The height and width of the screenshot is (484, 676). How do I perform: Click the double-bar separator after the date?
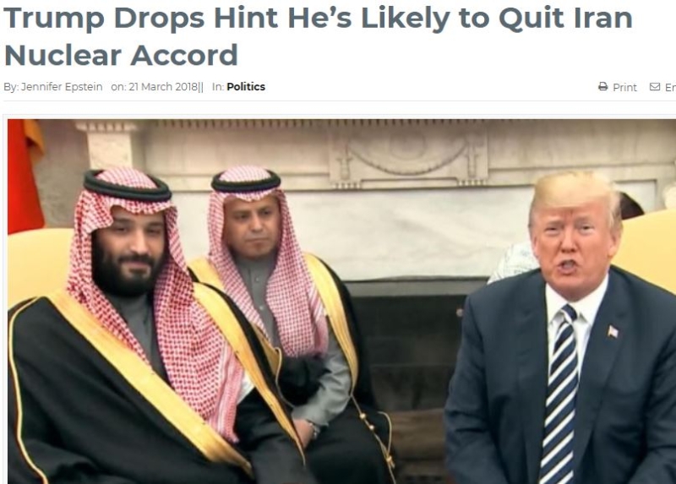coord(200,87)
